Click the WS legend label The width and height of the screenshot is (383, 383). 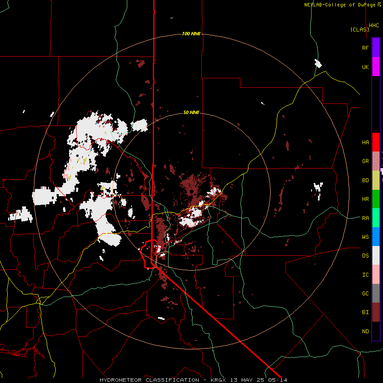point(365,237)
